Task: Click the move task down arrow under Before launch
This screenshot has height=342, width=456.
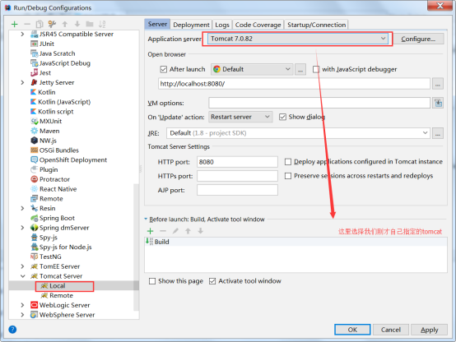Action: click(x=200, y=231)
